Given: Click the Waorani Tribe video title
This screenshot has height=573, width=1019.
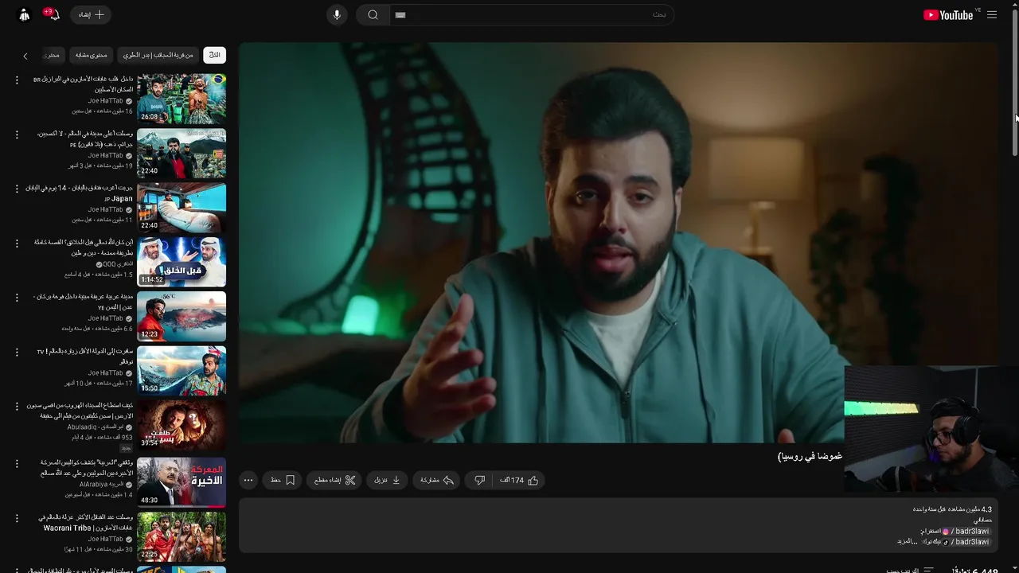Looking at the screenshot, I should click(x=86, y=523).
